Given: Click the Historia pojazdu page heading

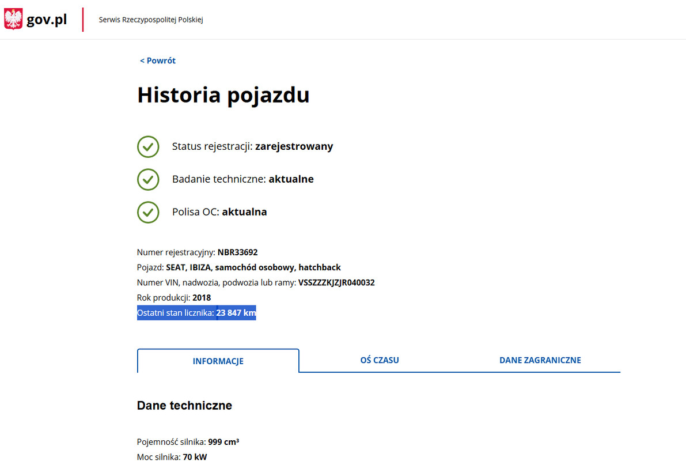Looking at the screenshot, I should (x=223, y=95).
